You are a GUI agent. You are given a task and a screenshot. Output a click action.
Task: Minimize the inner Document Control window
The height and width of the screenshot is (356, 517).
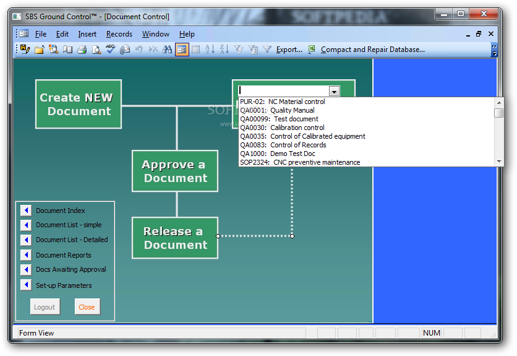pos(468,34)
